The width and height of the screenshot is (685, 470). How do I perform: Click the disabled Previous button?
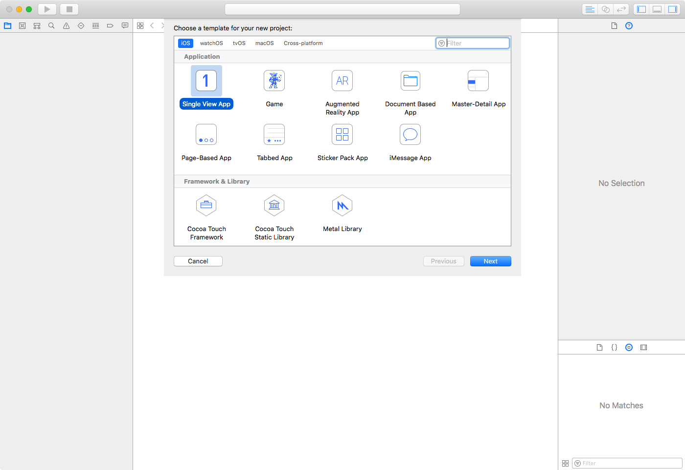[444, 261]
